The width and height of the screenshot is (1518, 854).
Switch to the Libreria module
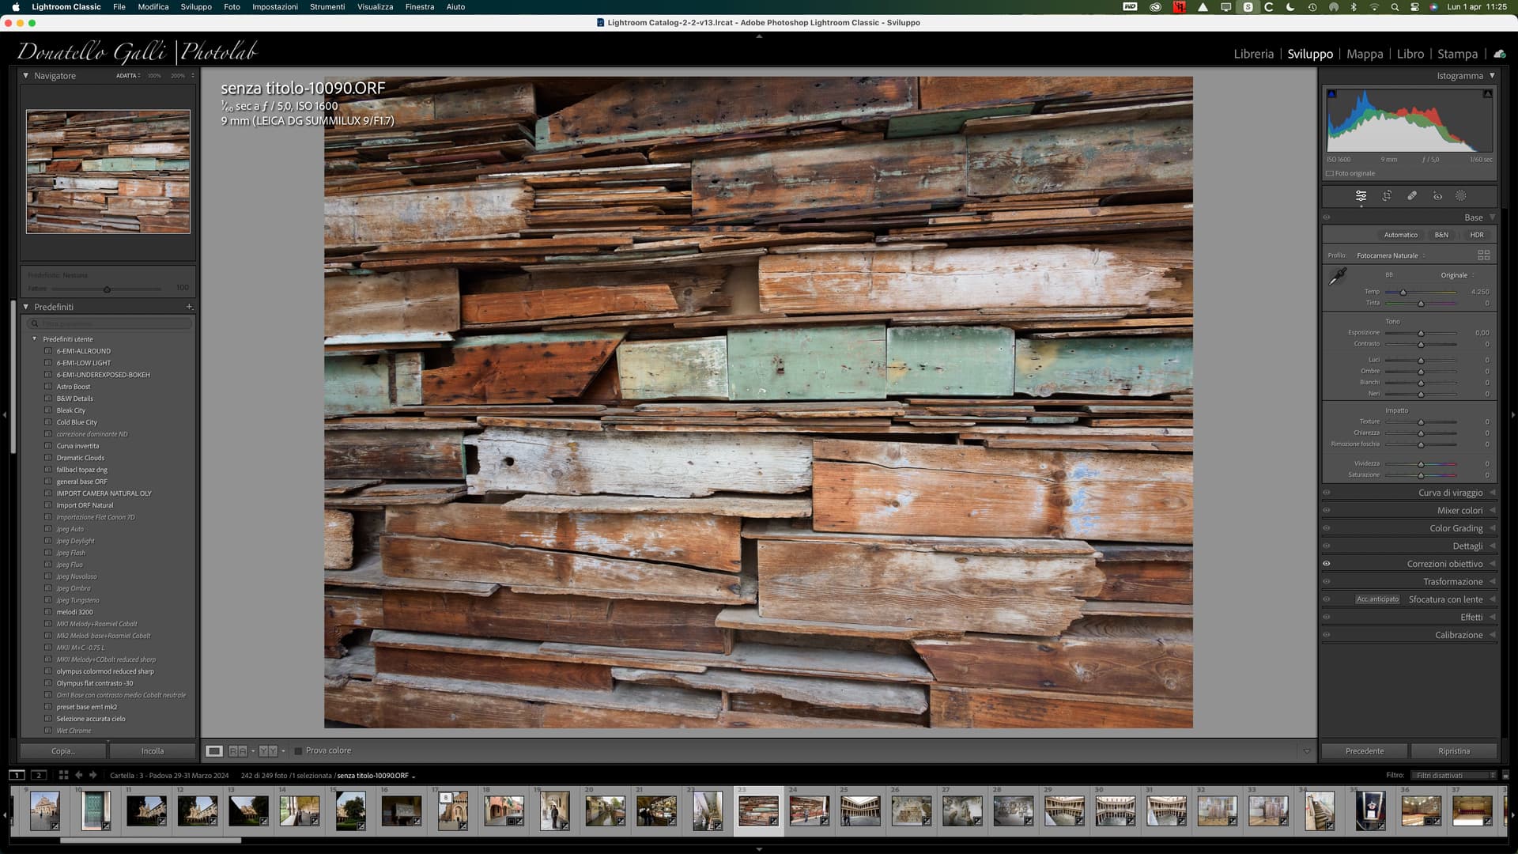pos(1254,54)
